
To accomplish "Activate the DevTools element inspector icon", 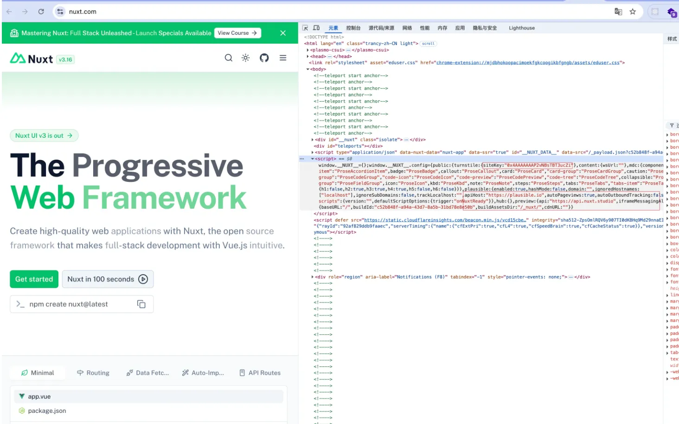I will point(305,28).
